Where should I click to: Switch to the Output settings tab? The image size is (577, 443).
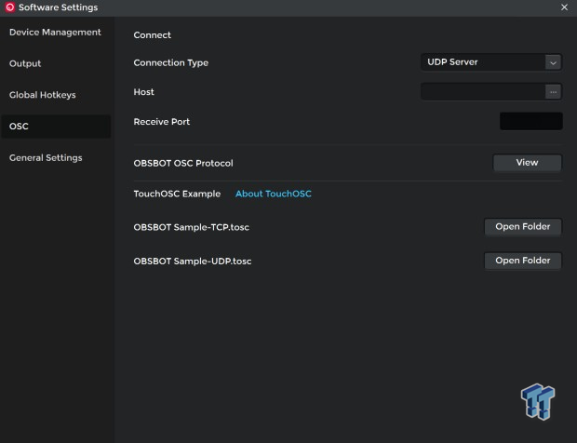(x=25, y=64)
